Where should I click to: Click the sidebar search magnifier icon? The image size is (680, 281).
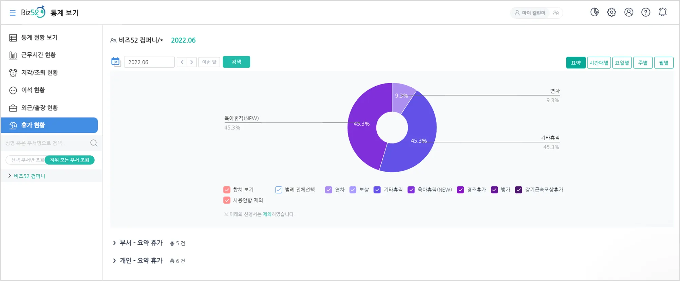click(x=94, y=143)
